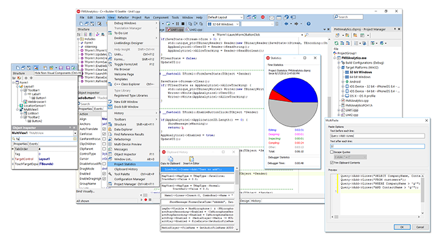Screen dimensions: 437x245
Task: Click the wrench icon beside Tool Palette
Action: 110,174
